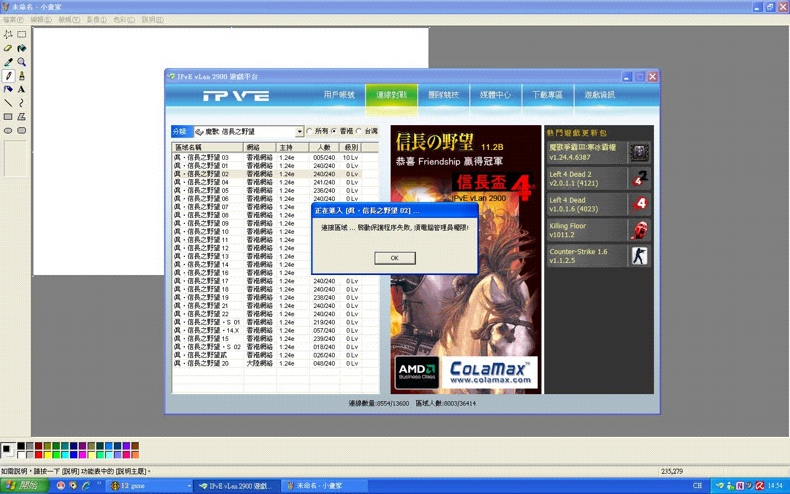The width and height of the screenshot is (790, 494).
Task: Open the 檔案(F) menu in Paint
Action: tap(13, 20)
